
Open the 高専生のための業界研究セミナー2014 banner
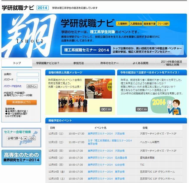pos(21,157)
